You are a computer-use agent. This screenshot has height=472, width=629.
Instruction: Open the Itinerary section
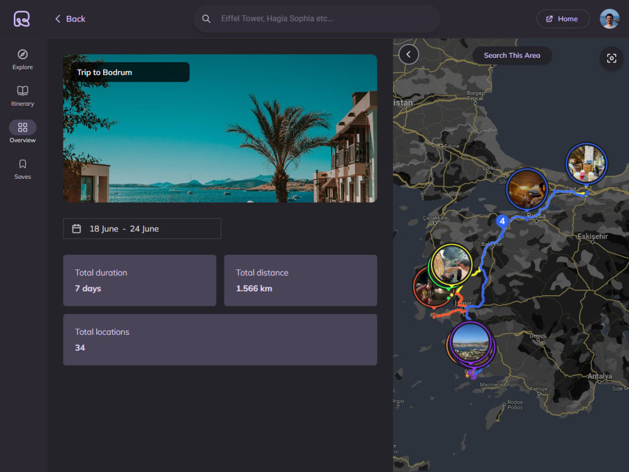coord(23,96)
